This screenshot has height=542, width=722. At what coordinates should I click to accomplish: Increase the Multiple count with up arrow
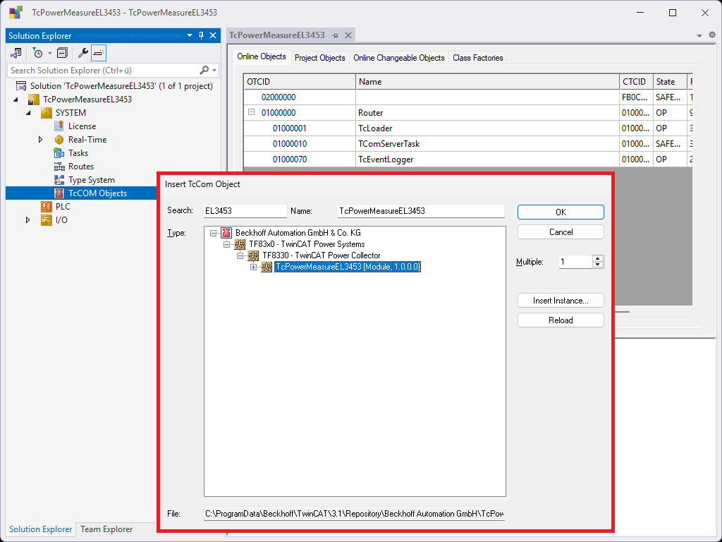pos(598,258)
